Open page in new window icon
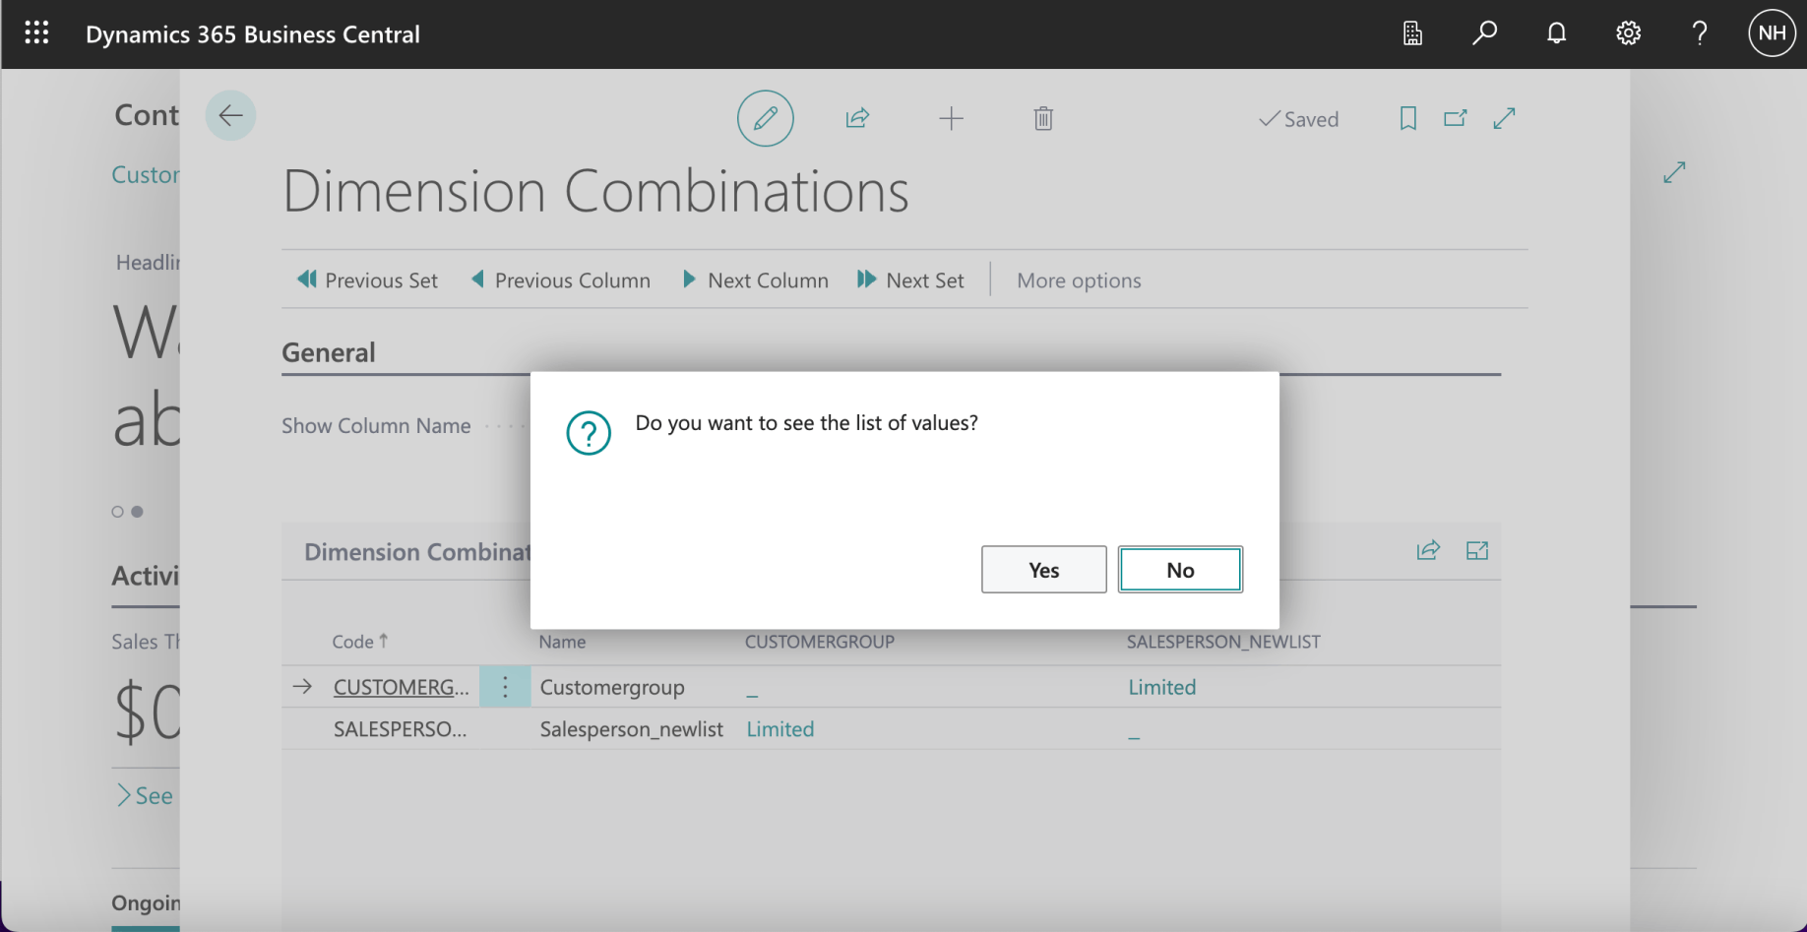 tap(1455, 119)
